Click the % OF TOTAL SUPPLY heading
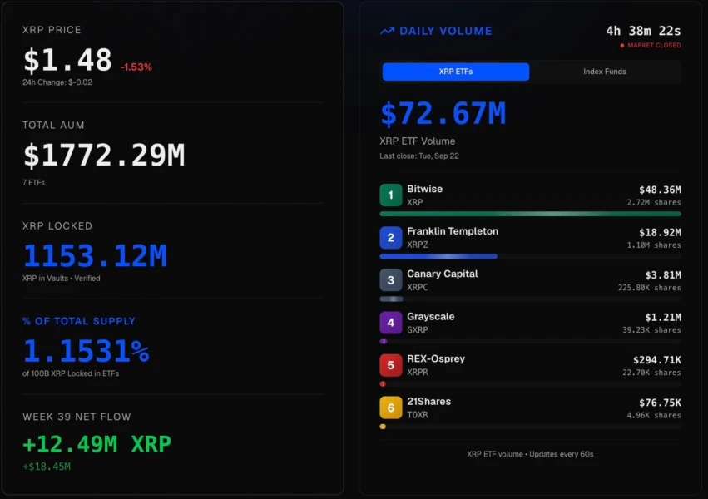Screen dimensions: 708x499 click(79, 321)
